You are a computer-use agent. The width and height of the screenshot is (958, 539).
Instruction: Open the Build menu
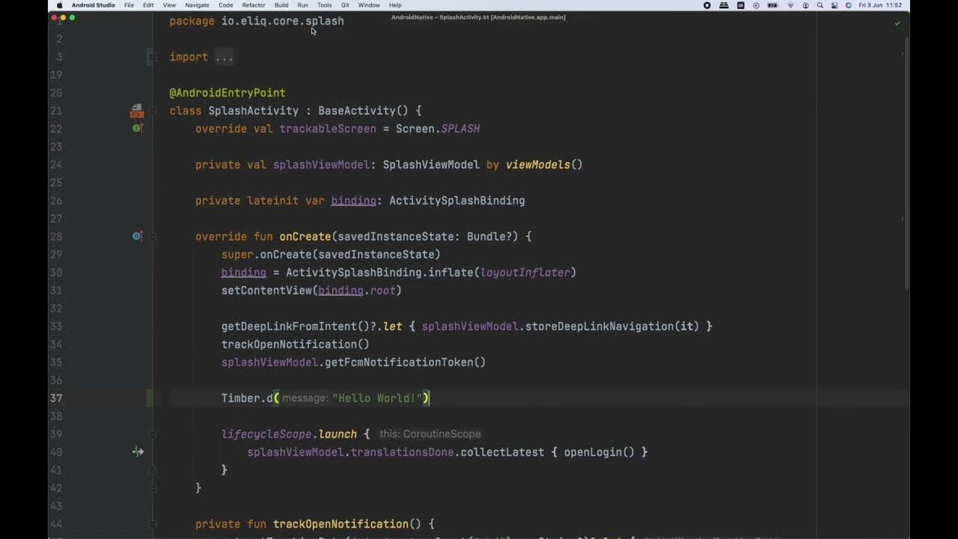281,5
